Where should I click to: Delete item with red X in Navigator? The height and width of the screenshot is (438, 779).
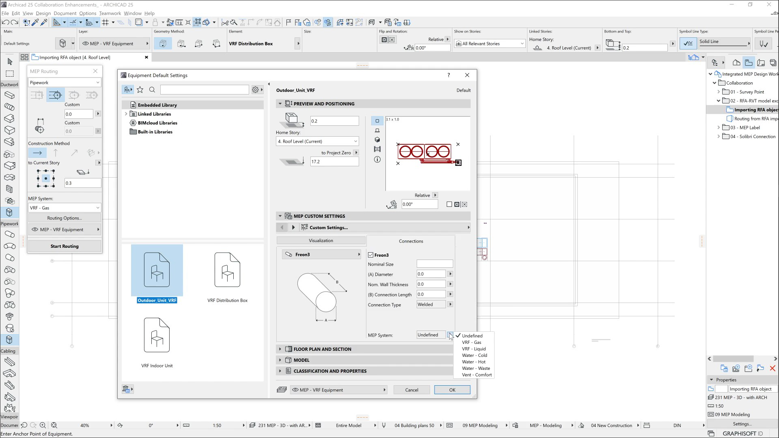773,368
